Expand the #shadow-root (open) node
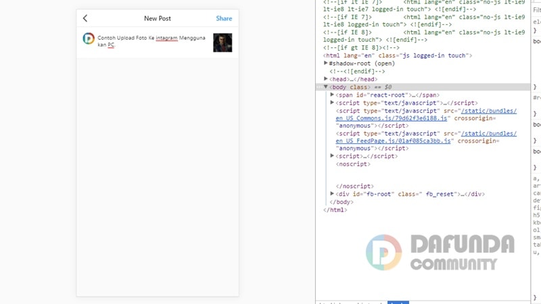Image resolution: width=541 pixels, height=304 pixels. pyautogui.click(x=326, y=63)
